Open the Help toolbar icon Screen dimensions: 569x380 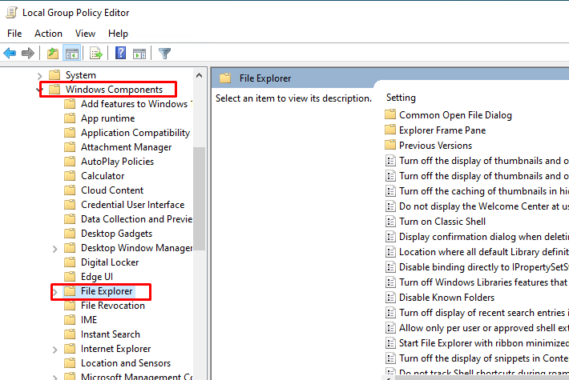point(120,54)
